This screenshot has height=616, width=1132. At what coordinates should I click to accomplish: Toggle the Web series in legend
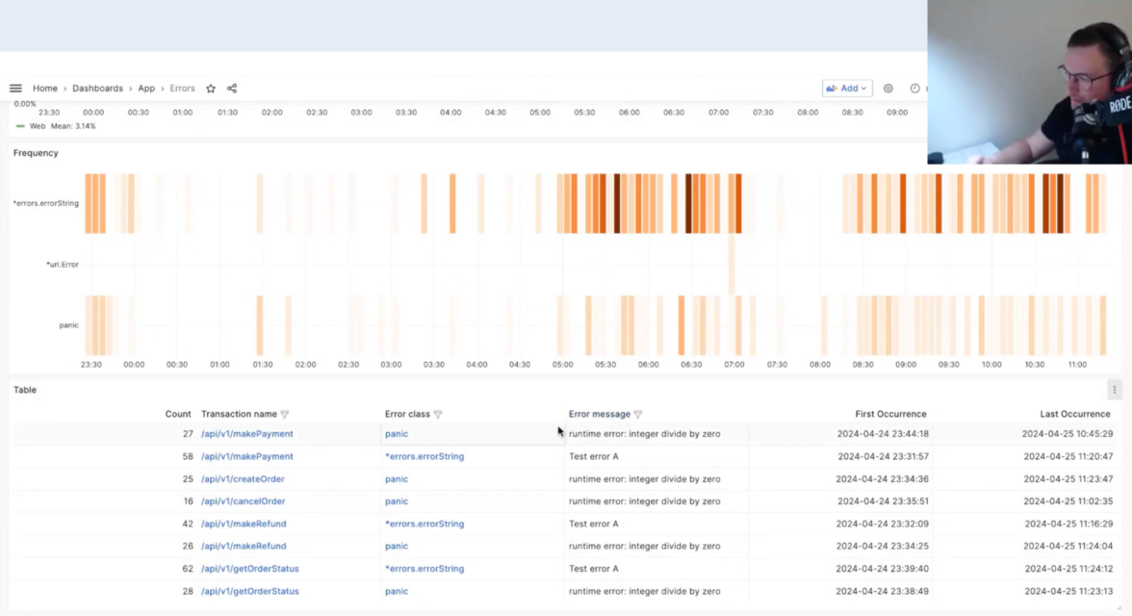click(37, 126)
